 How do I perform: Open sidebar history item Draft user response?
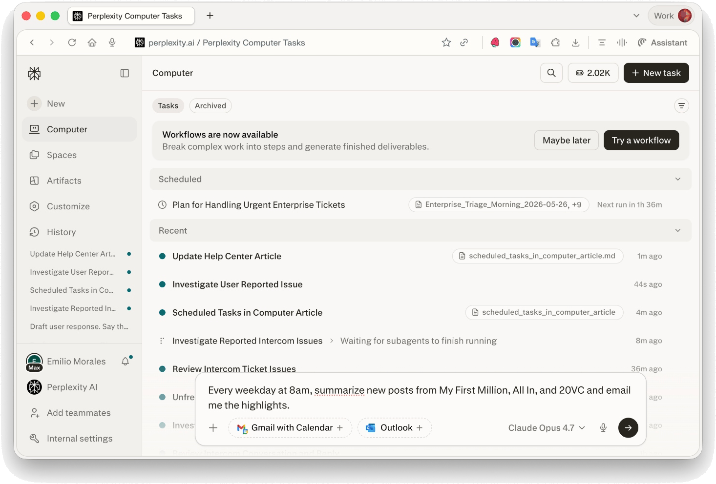coord(79,326)
